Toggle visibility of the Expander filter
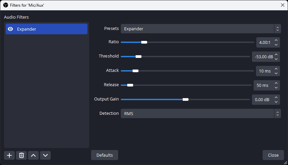 pos(10,29)
